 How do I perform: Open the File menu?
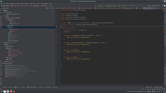pyautogui.click(x=1, y=3)
